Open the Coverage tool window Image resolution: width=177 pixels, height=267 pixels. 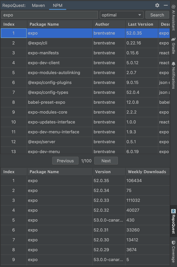click(x=173, y=252)
